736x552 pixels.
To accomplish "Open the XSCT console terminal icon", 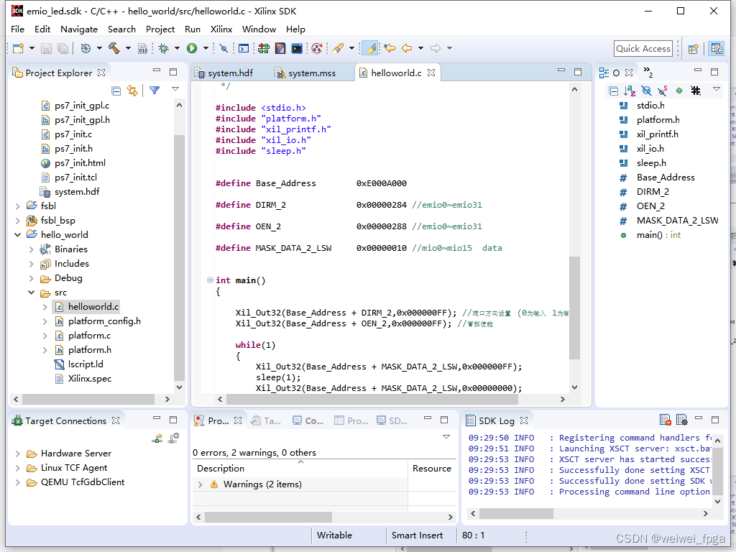I will click(x=297, y=48).
